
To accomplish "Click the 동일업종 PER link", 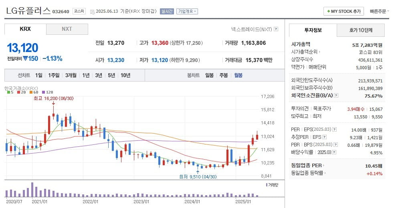I will coord(306,165).
